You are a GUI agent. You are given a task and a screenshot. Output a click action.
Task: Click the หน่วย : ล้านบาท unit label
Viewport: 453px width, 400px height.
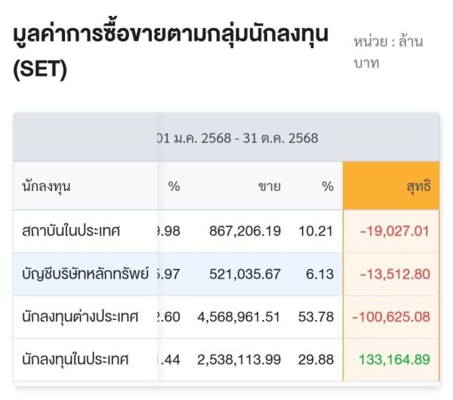coord(387,51)
